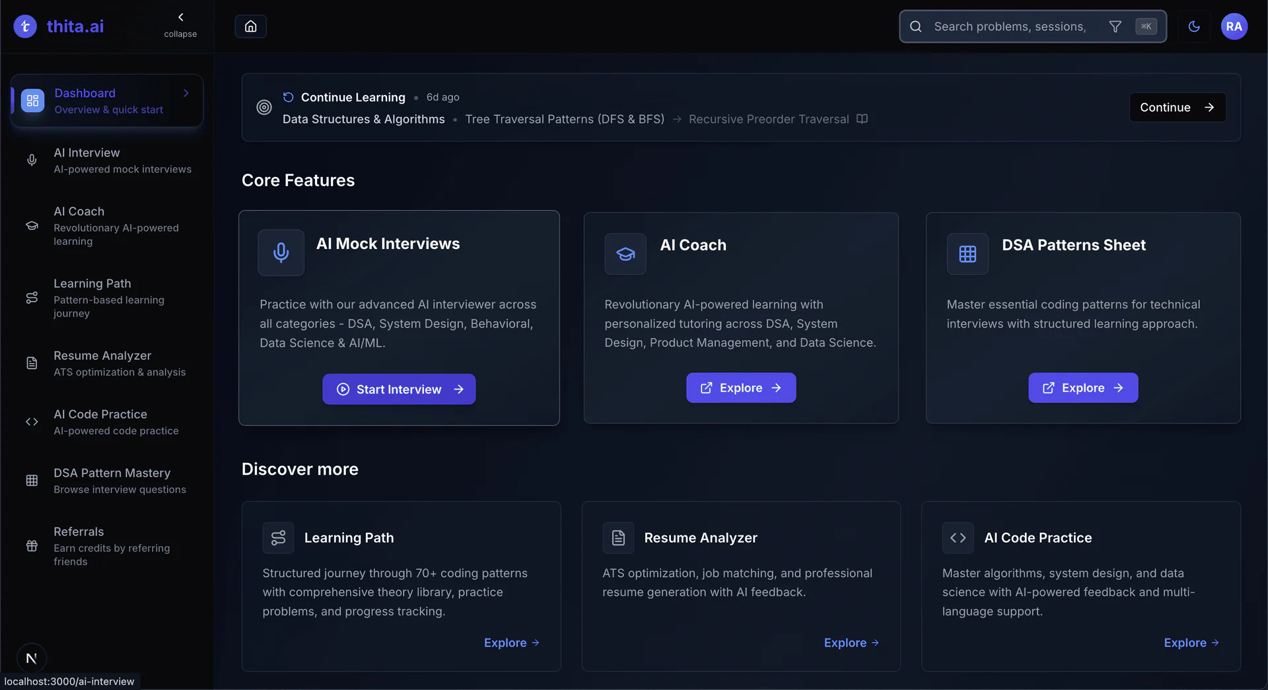
Task: Collapse the left sidebar
Action: 180,24
